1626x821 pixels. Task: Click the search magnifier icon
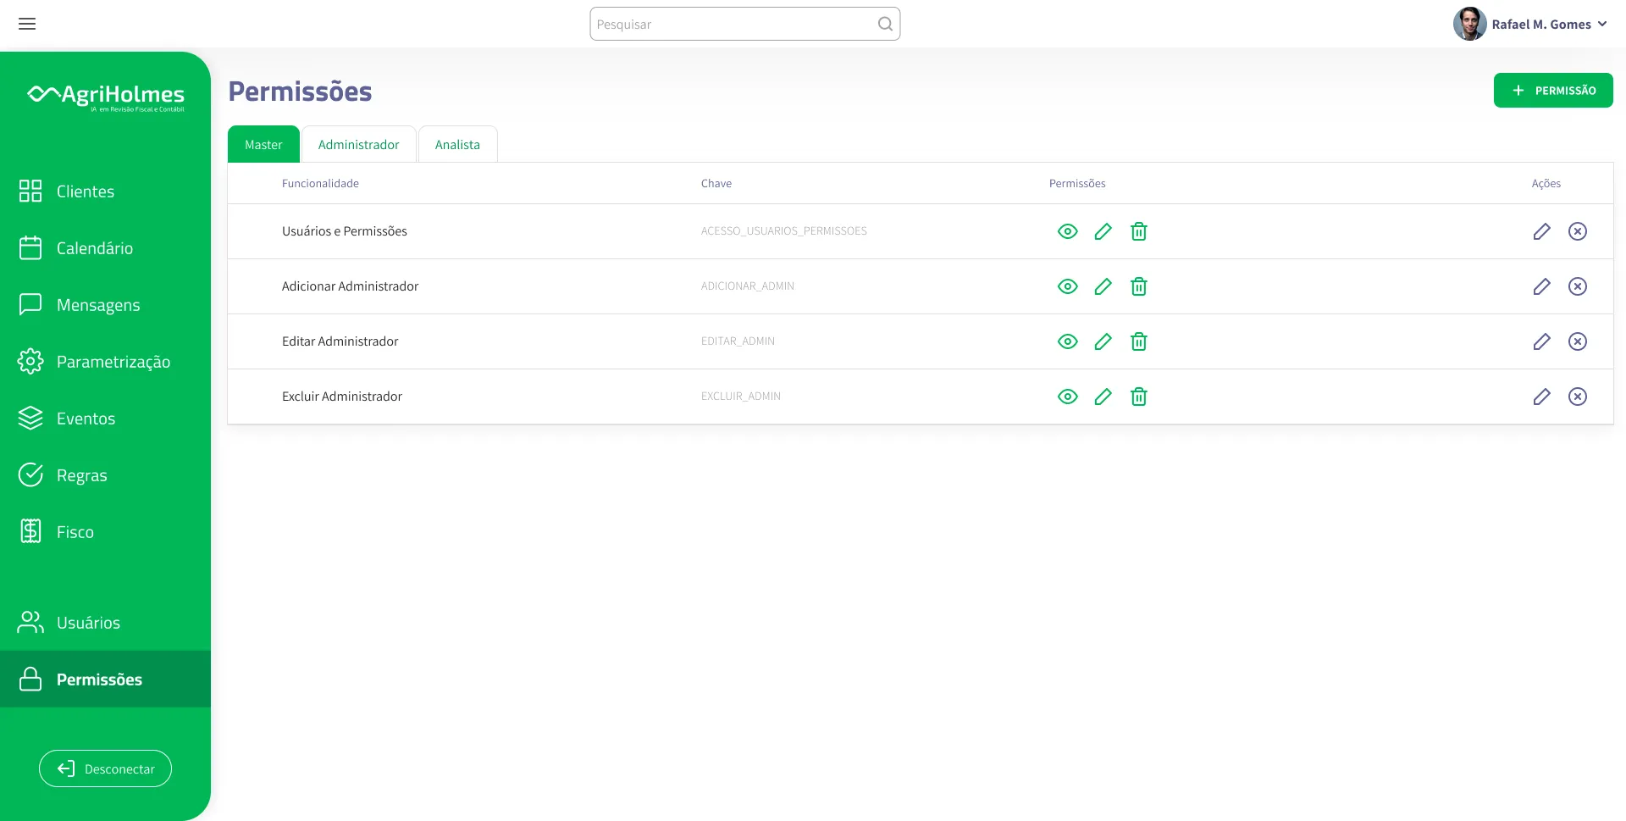point(885,24)
